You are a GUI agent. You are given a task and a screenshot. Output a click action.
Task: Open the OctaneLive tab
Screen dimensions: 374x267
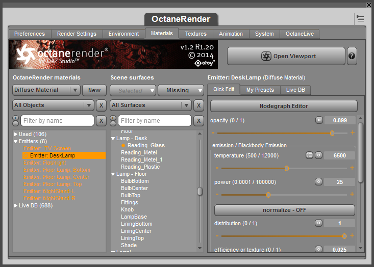(x=300, y=34)
